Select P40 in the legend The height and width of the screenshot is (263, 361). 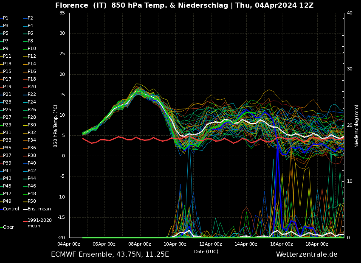tap(29, 163)
